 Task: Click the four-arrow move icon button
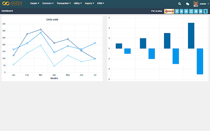click(x=186, y=11)
